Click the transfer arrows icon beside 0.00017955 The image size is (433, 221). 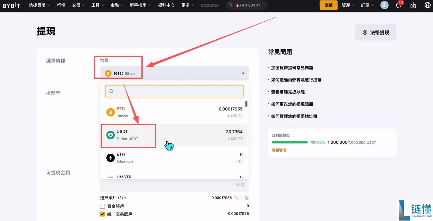tap(237, 198)
